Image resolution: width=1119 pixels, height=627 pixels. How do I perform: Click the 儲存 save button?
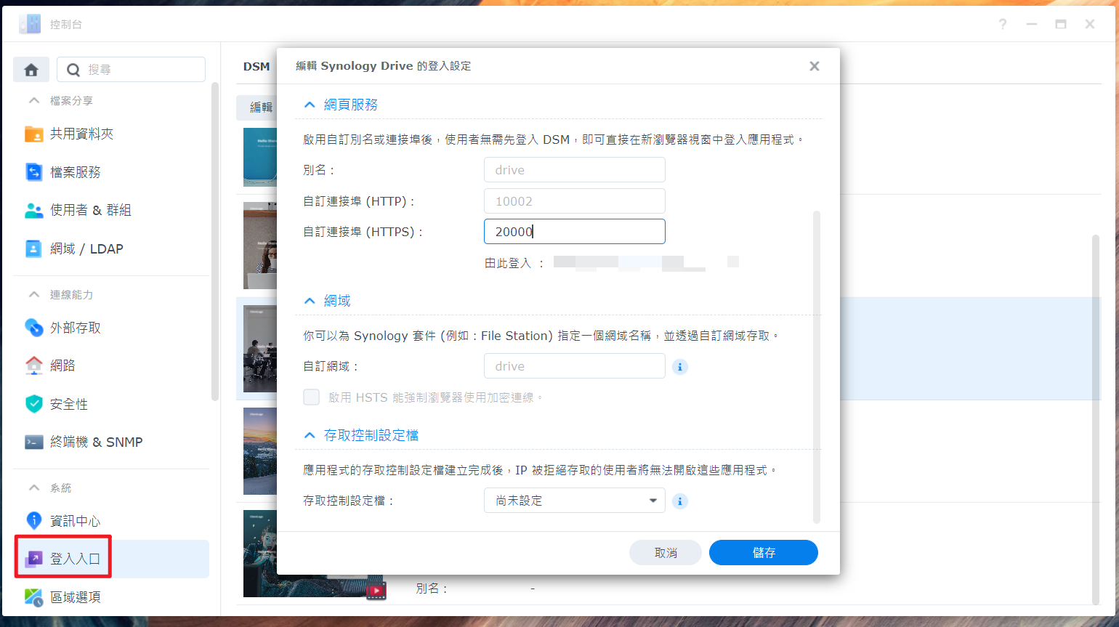(764, 553)
